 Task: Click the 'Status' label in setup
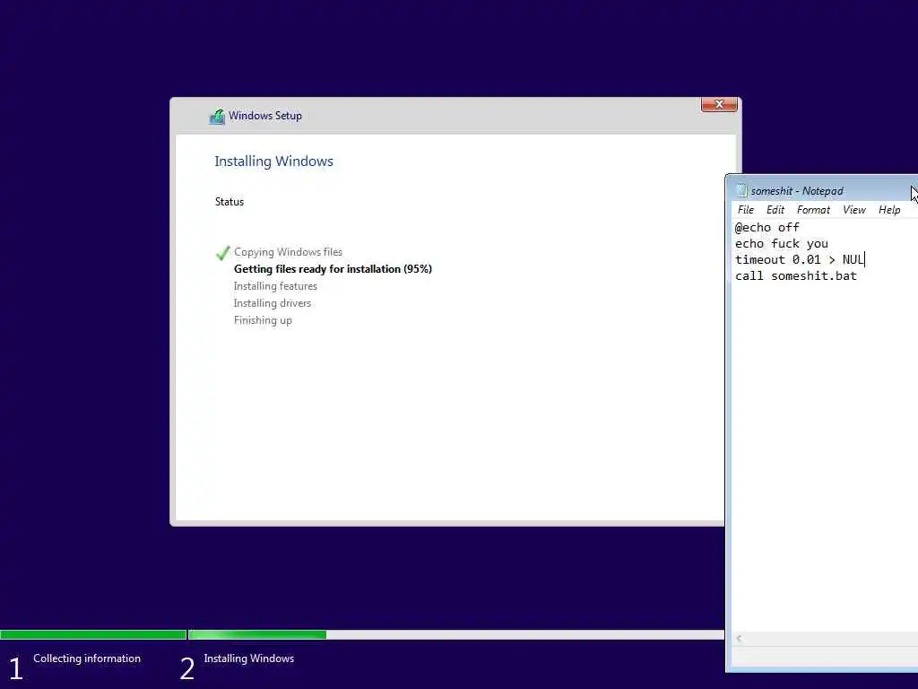click(x=229, y=202)
